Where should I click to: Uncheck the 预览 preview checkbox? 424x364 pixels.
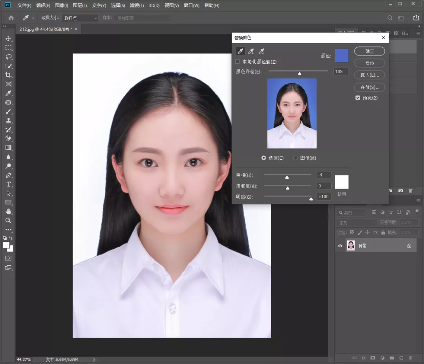(x=358, y=98)
